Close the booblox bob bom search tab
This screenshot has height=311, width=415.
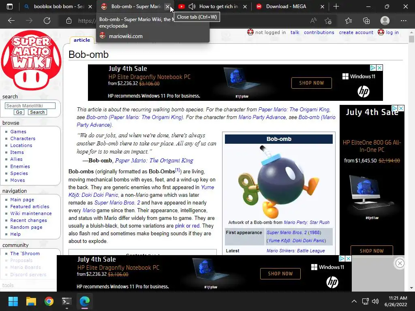(90, 6)
